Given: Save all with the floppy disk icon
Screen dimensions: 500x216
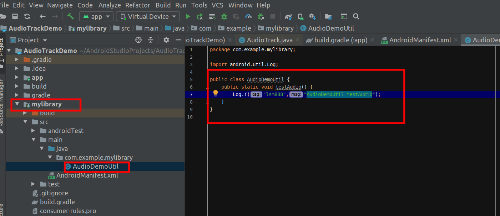Looking at the screenshot, I should point(15,16).
